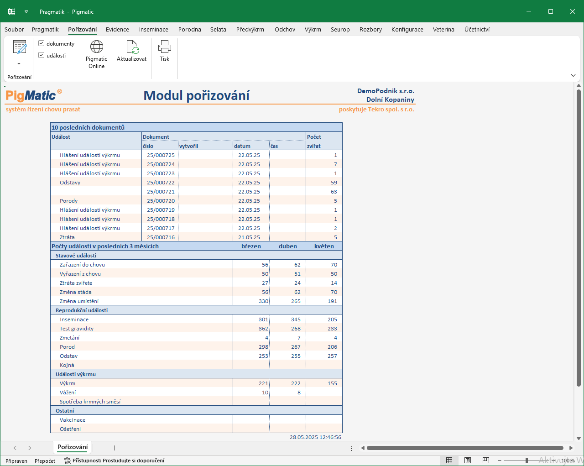Click the vertical scrollbar thumb

tap(579, 238)
